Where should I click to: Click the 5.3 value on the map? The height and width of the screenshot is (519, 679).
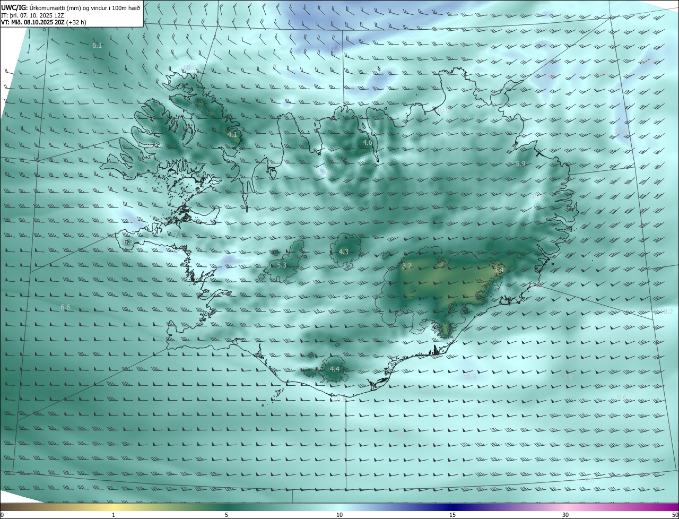click(282, 265)
